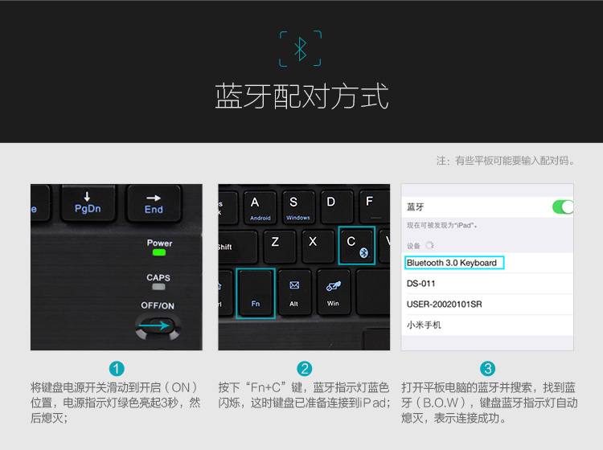Click the A Android key
This screenshot has height=450, width=603.
(x=260, y=207)
